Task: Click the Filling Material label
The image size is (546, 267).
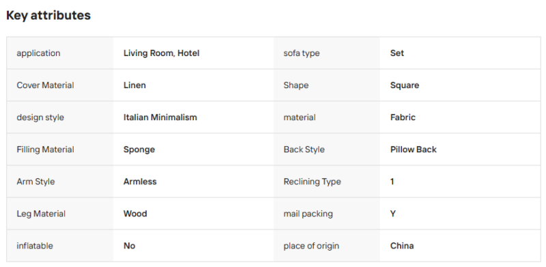Action: point(45,150)
